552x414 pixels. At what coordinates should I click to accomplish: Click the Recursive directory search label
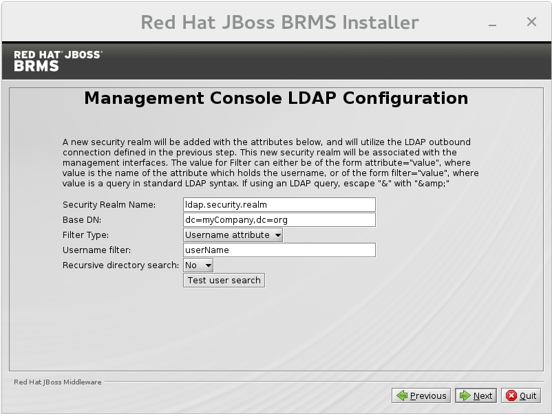[120, 265]
